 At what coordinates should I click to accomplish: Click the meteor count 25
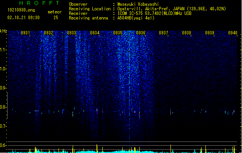[56, 18]
